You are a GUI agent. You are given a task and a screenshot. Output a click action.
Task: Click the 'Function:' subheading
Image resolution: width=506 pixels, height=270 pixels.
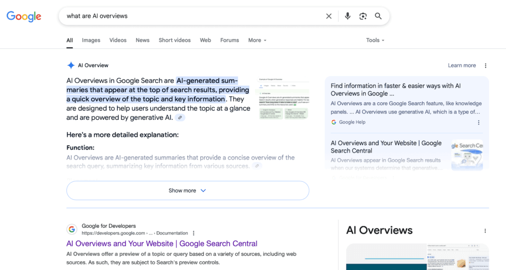tap(81, 148)
